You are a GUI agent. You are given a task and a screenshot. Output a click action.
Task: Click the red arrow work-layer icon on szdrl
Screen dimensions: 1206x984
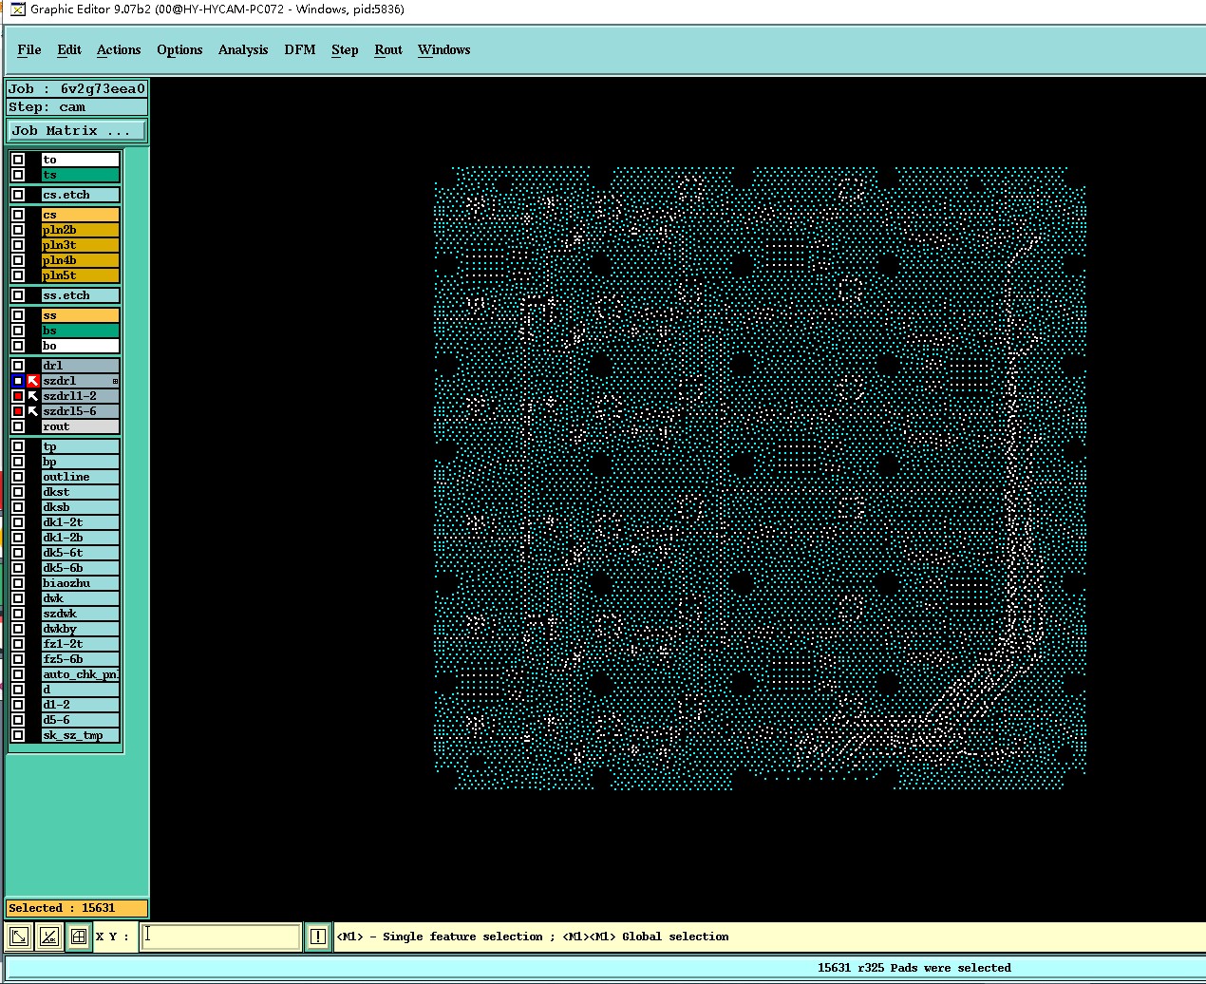click(x=33, y=381)
